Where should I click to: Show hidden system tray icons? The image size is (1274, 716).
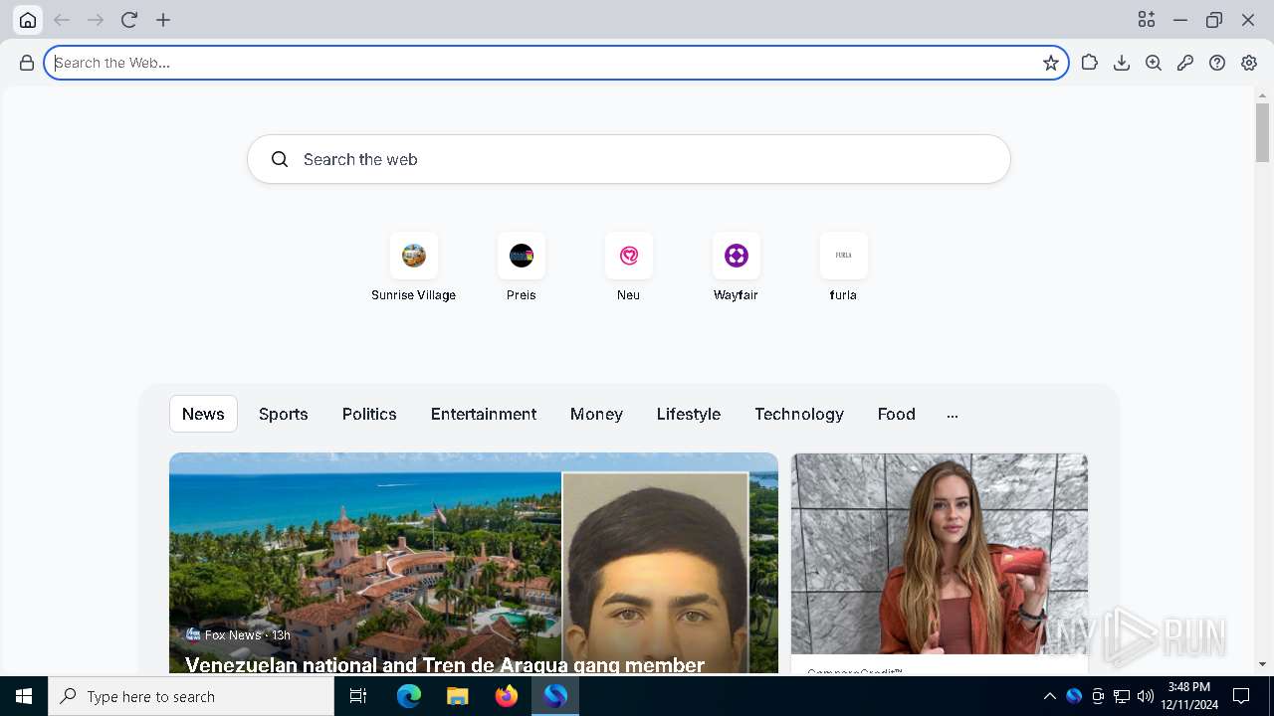click(x=1049, y=696)
